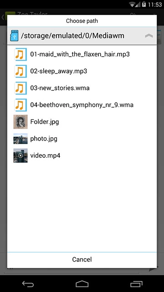This screenshot has width=164, height=292.
Task: Tap the music icon for 01-maid_with_the_flaxen_hair.mp3
Action: 20,54
